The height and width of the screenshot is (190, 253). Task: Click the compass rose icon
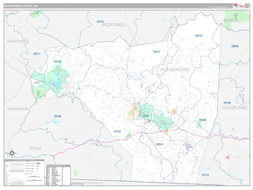click(12, 153)
